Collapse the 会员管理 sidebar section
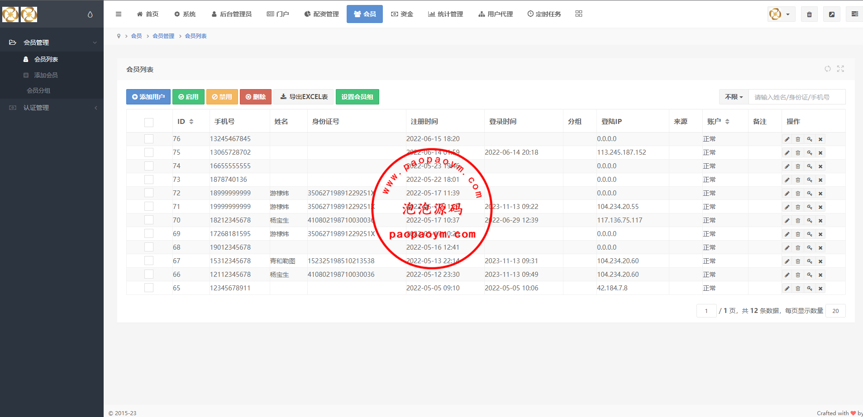 [52, 43]
